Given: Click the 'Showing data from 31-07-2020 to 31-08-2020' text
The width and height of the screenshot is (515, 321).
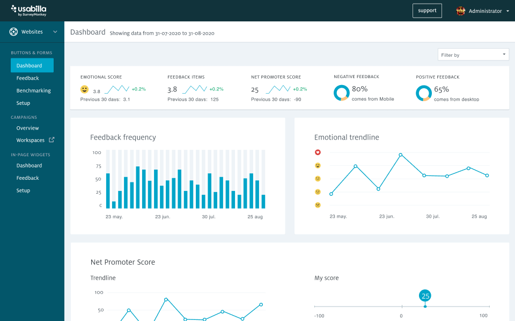Looking at the screenshot, I should point(162,33).
